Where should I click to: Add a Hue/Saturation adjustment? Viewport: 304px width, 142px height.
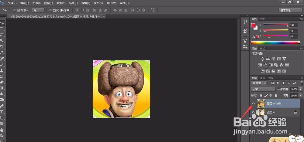pos(260,65)
